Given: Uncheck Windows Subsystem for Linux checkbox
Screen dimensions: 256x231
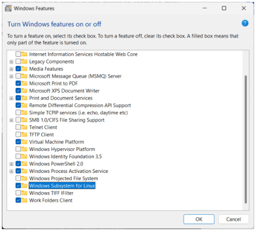Looking at the screenshot, I should [x=18, y=186].
